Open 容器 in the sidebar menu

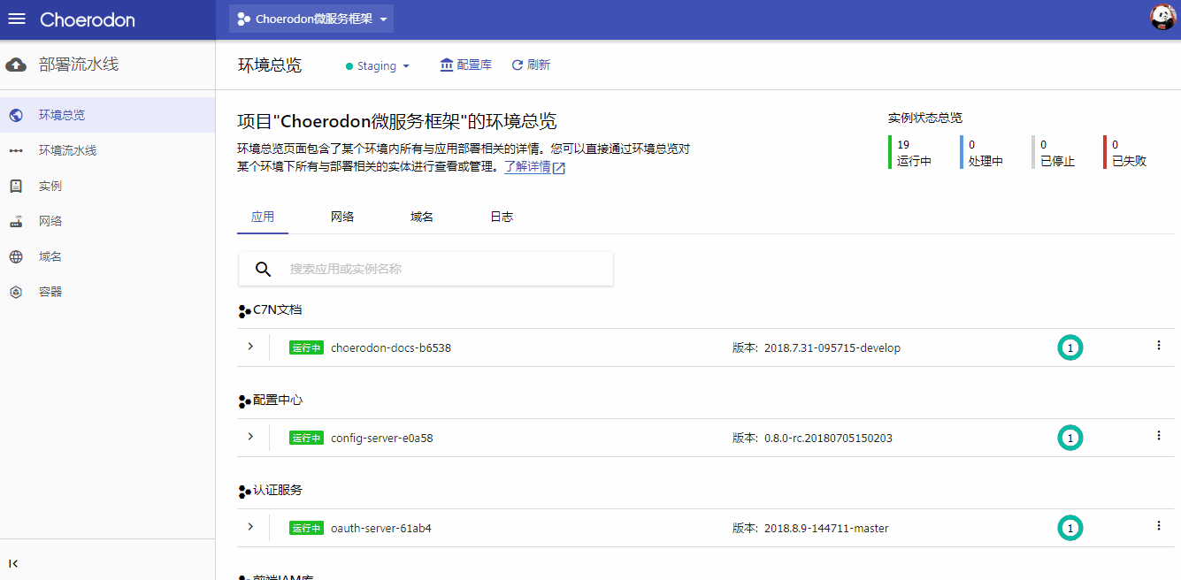(x=108, y=292)
